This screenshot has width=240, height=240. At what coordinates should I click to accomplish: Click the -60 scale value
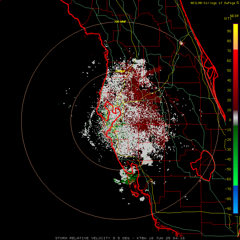pyautogui.click(x=228, y=179)
